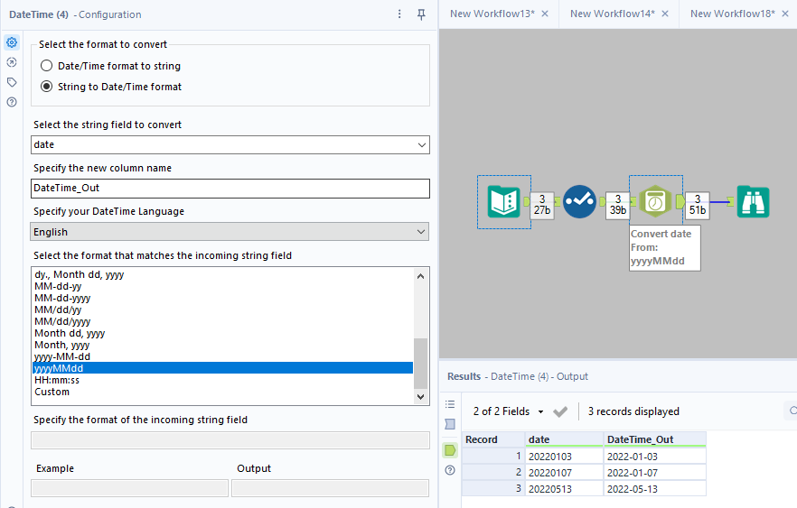Close the New Workflow18 tab
The width and height of the screenshot is (797, 508).
pos(785,14)
